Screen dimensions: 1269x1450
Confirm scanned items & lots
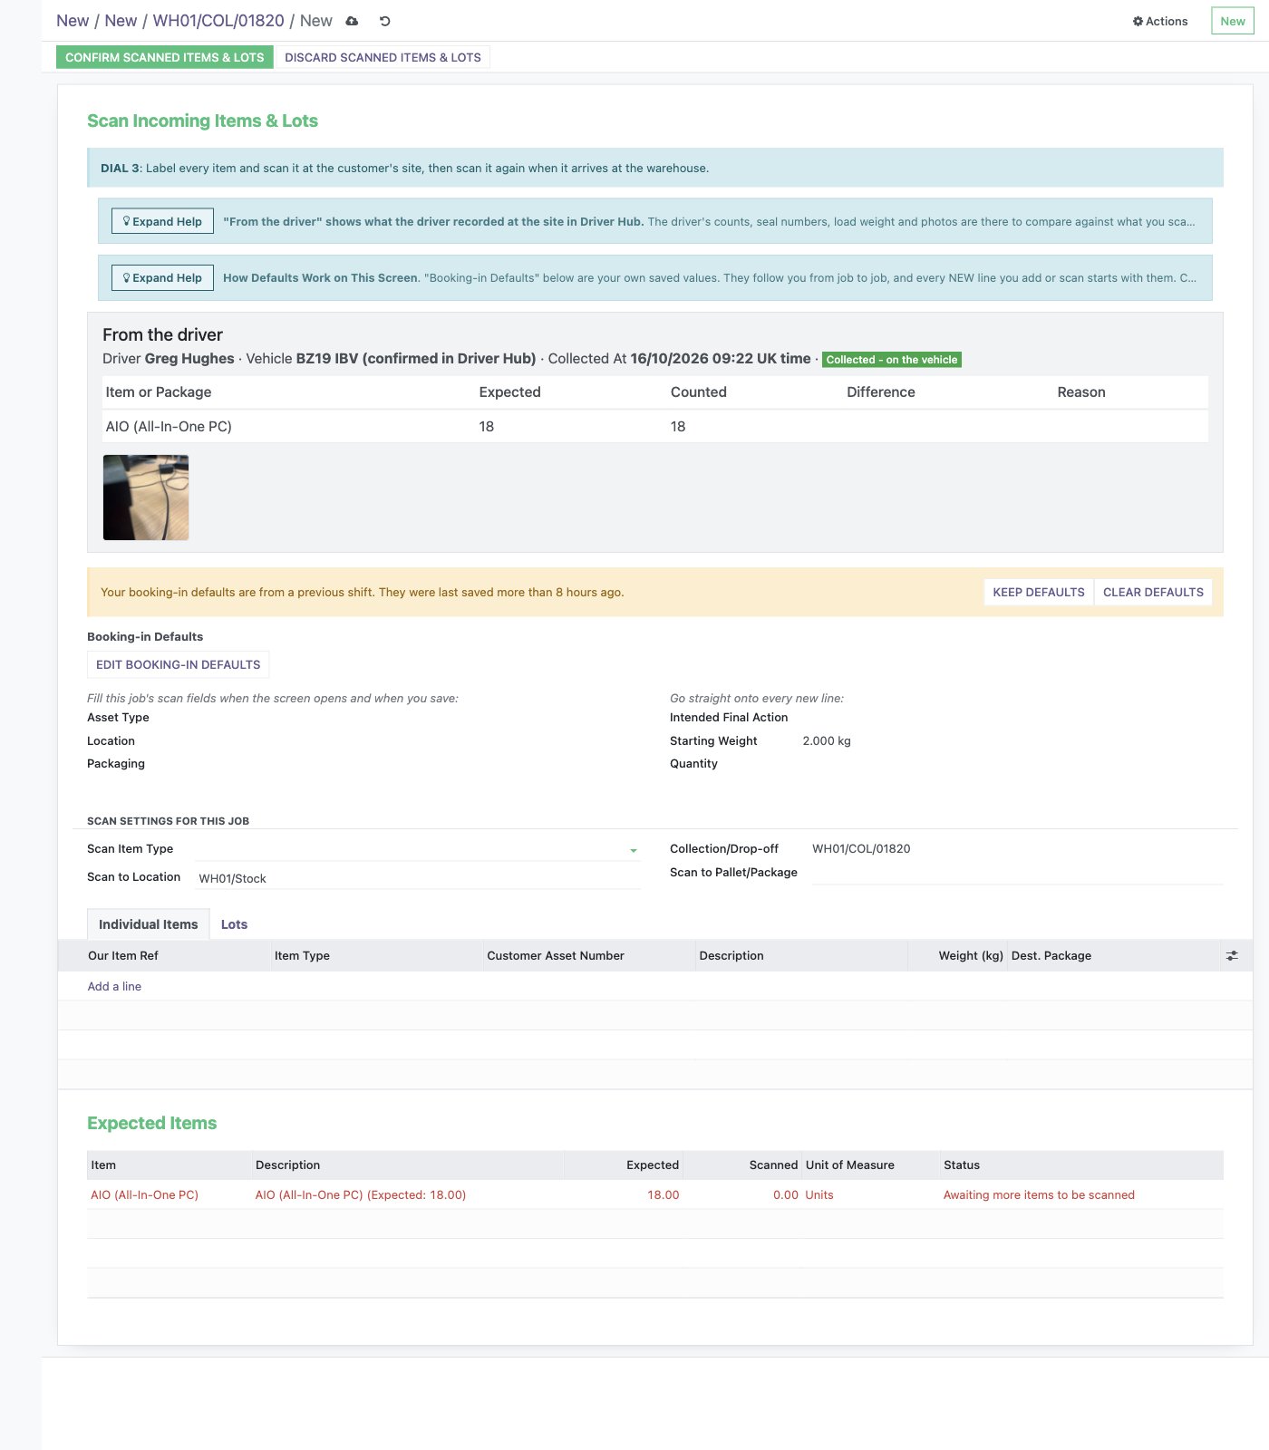(164, 57)
